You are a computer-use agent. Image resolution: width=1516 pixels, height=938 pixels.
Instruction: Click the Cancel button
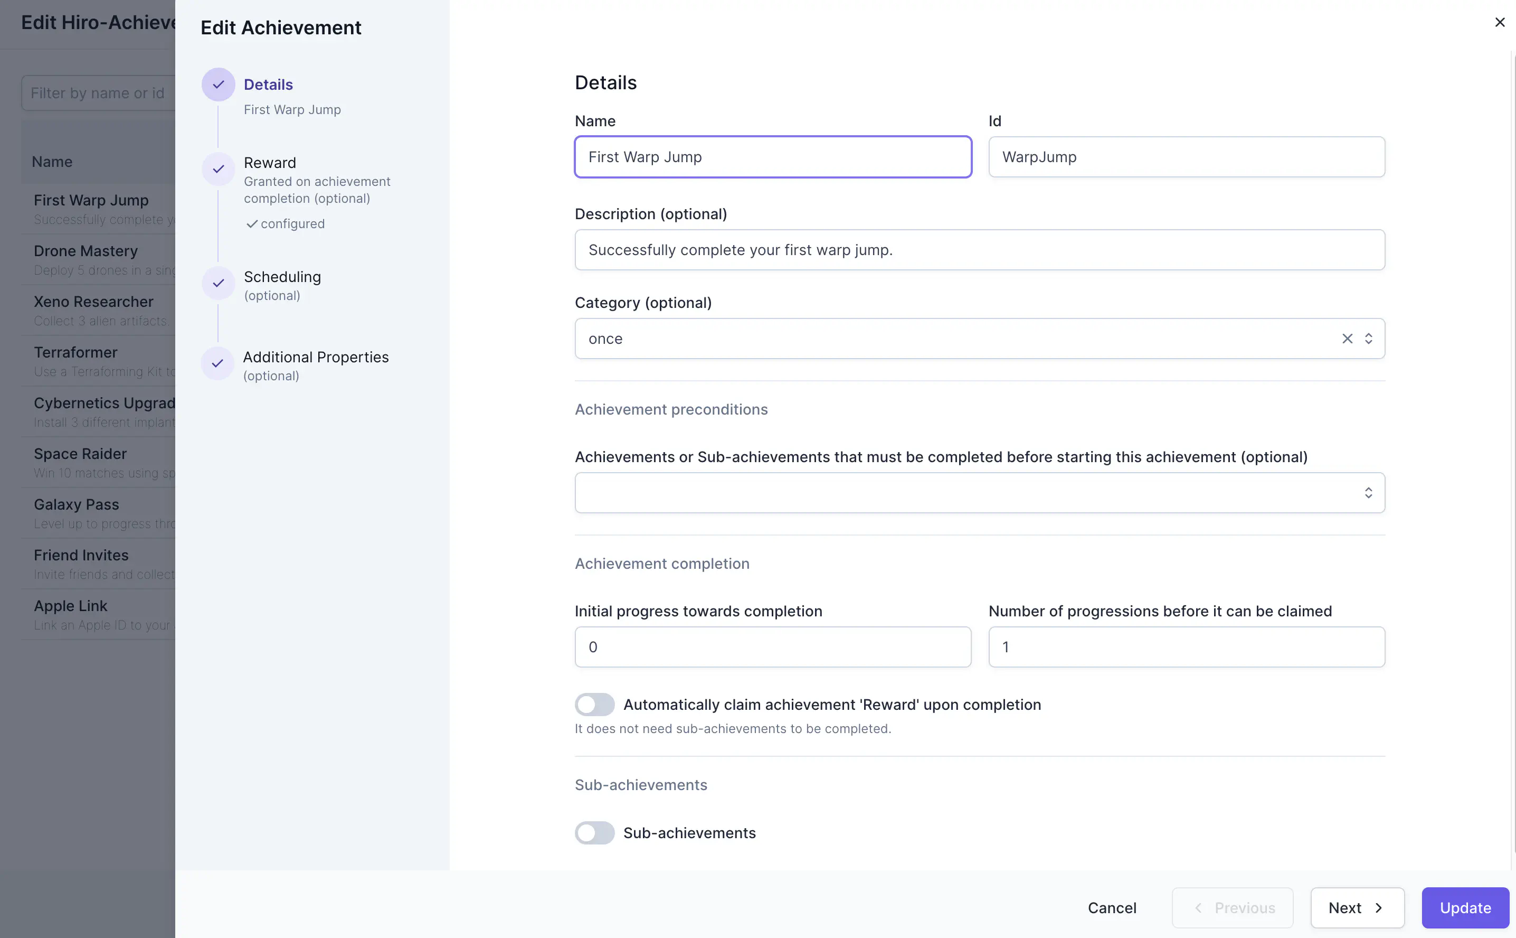click(x=1111, y=907)
